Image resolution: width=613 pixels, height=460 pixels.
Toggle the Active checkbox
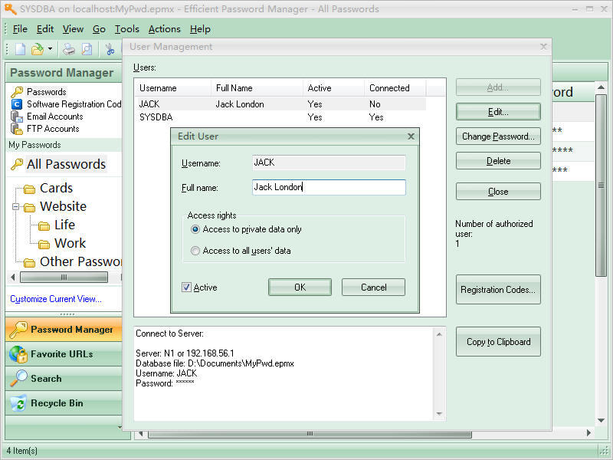coord(186,287)
